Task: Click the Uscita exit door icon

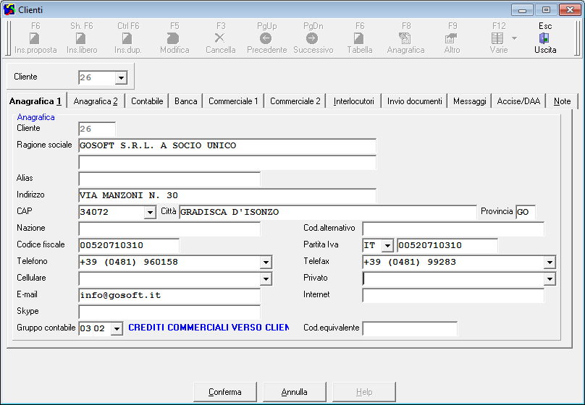Action: pos(544,38)
